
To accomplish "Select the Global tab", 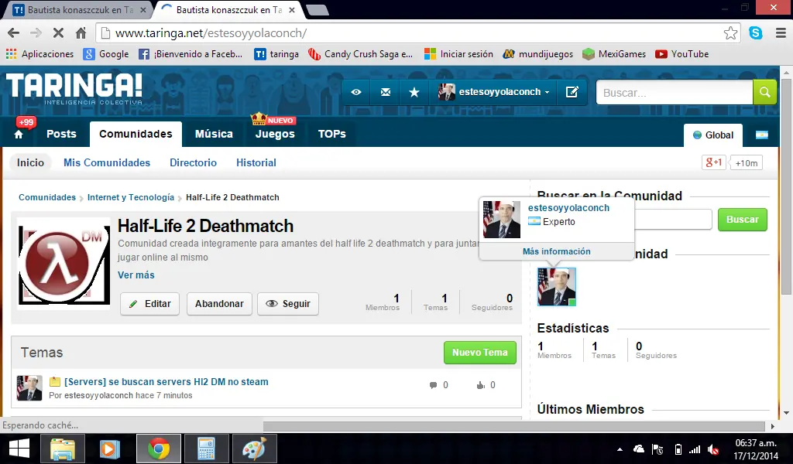I will (713, 135).
